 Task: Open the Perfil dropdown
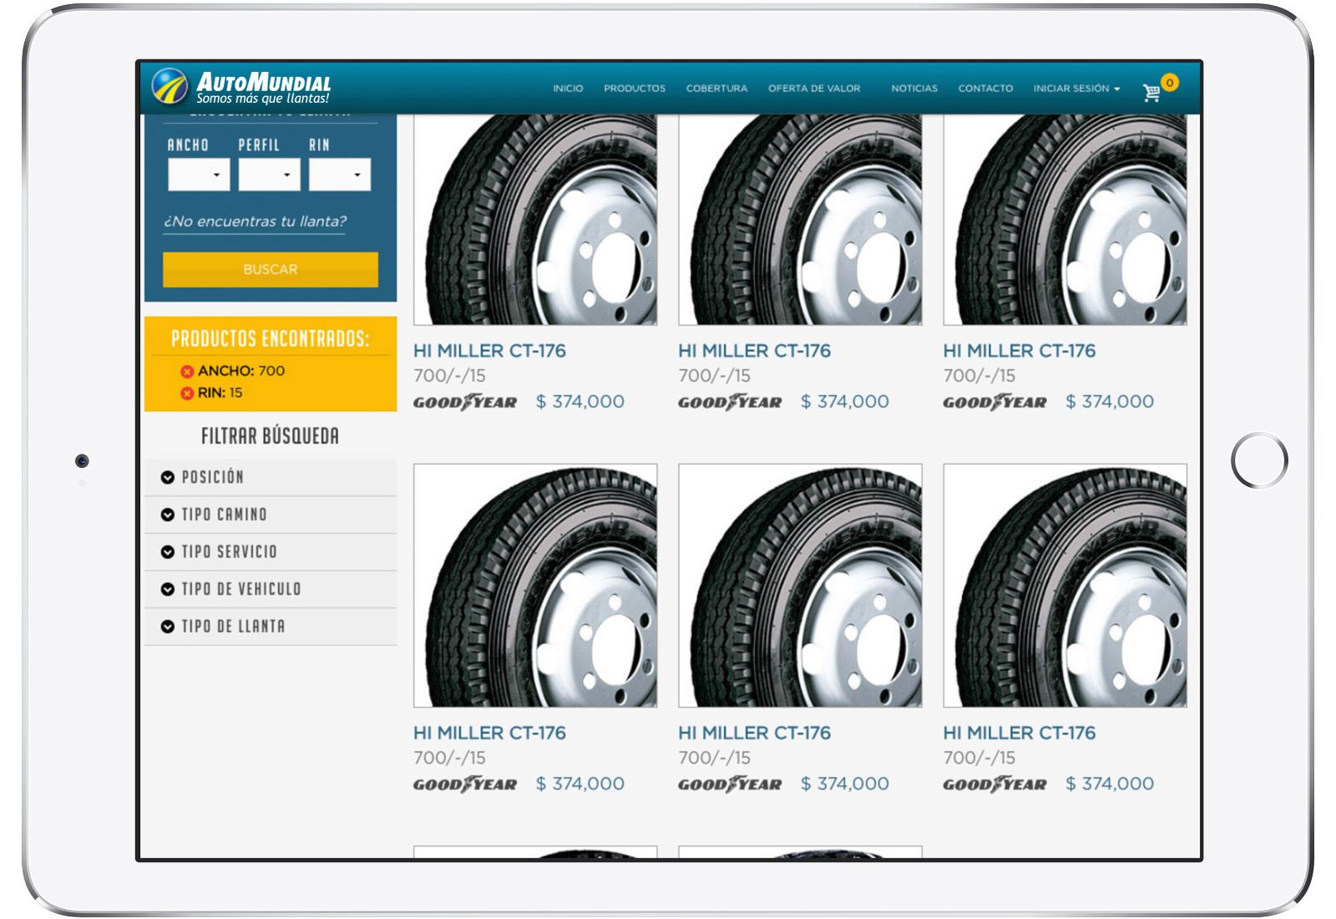click(x=269, y=175)
